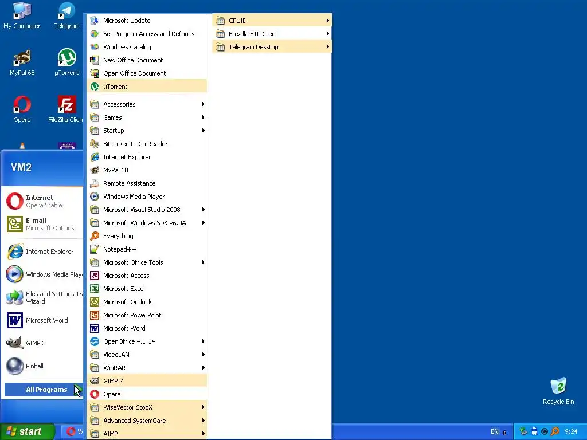This screenshot has height=440, width=587.
Task: Open the AIMP folder
Action: 147,434
